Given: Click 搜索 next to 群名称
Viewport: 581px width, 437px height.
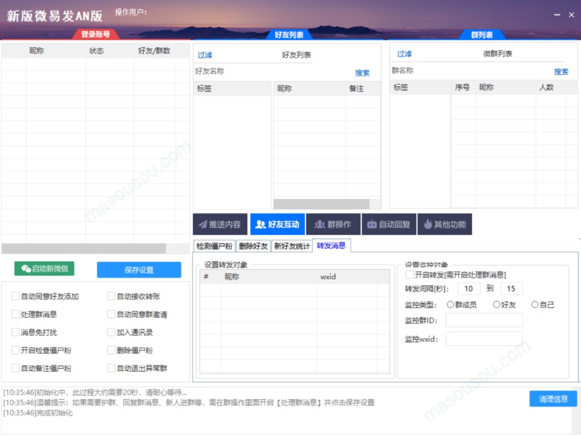Looking at the screenshot, I should pyautogui.click(x=561, y=72).
